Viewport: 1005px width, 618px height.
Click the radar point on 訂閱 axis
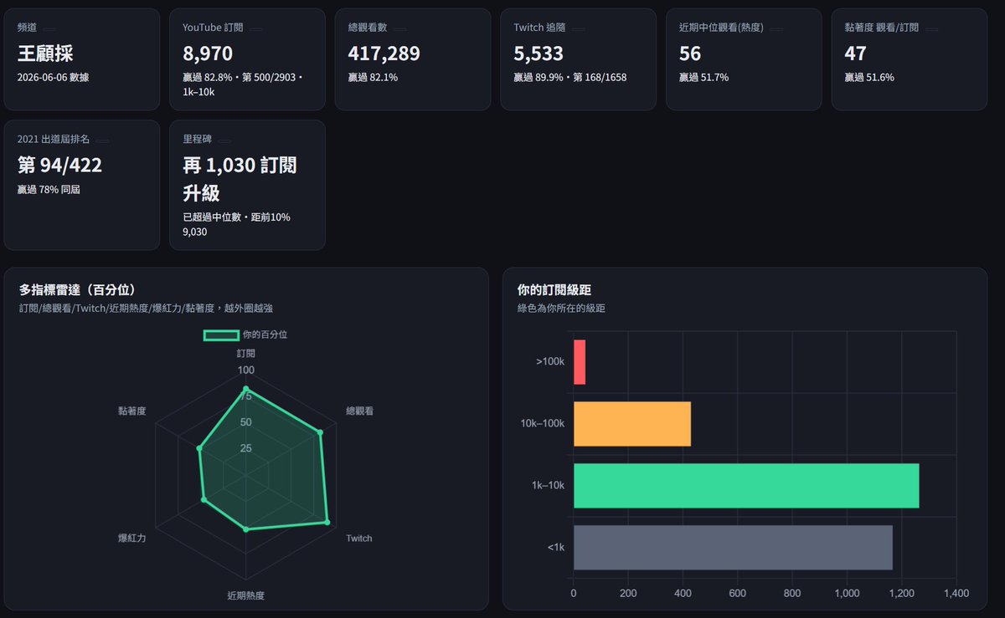[245, 389]
